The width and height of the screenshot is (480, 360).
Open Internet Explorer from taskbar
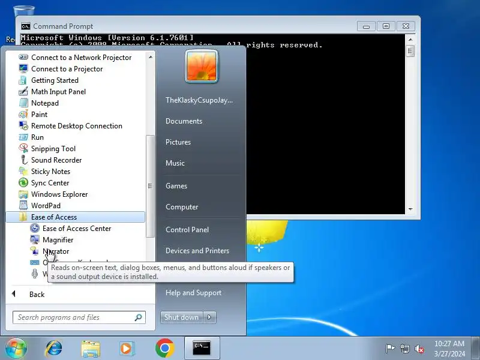[x=53, y=349]
